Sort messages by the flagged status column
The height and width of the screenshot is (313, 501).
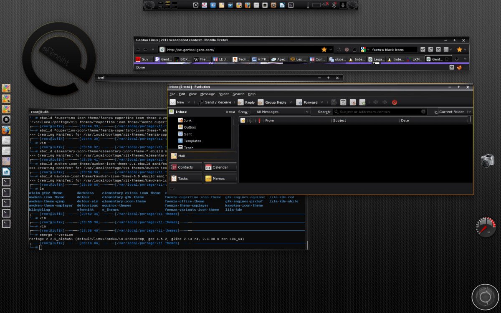[x=243, y=121]
